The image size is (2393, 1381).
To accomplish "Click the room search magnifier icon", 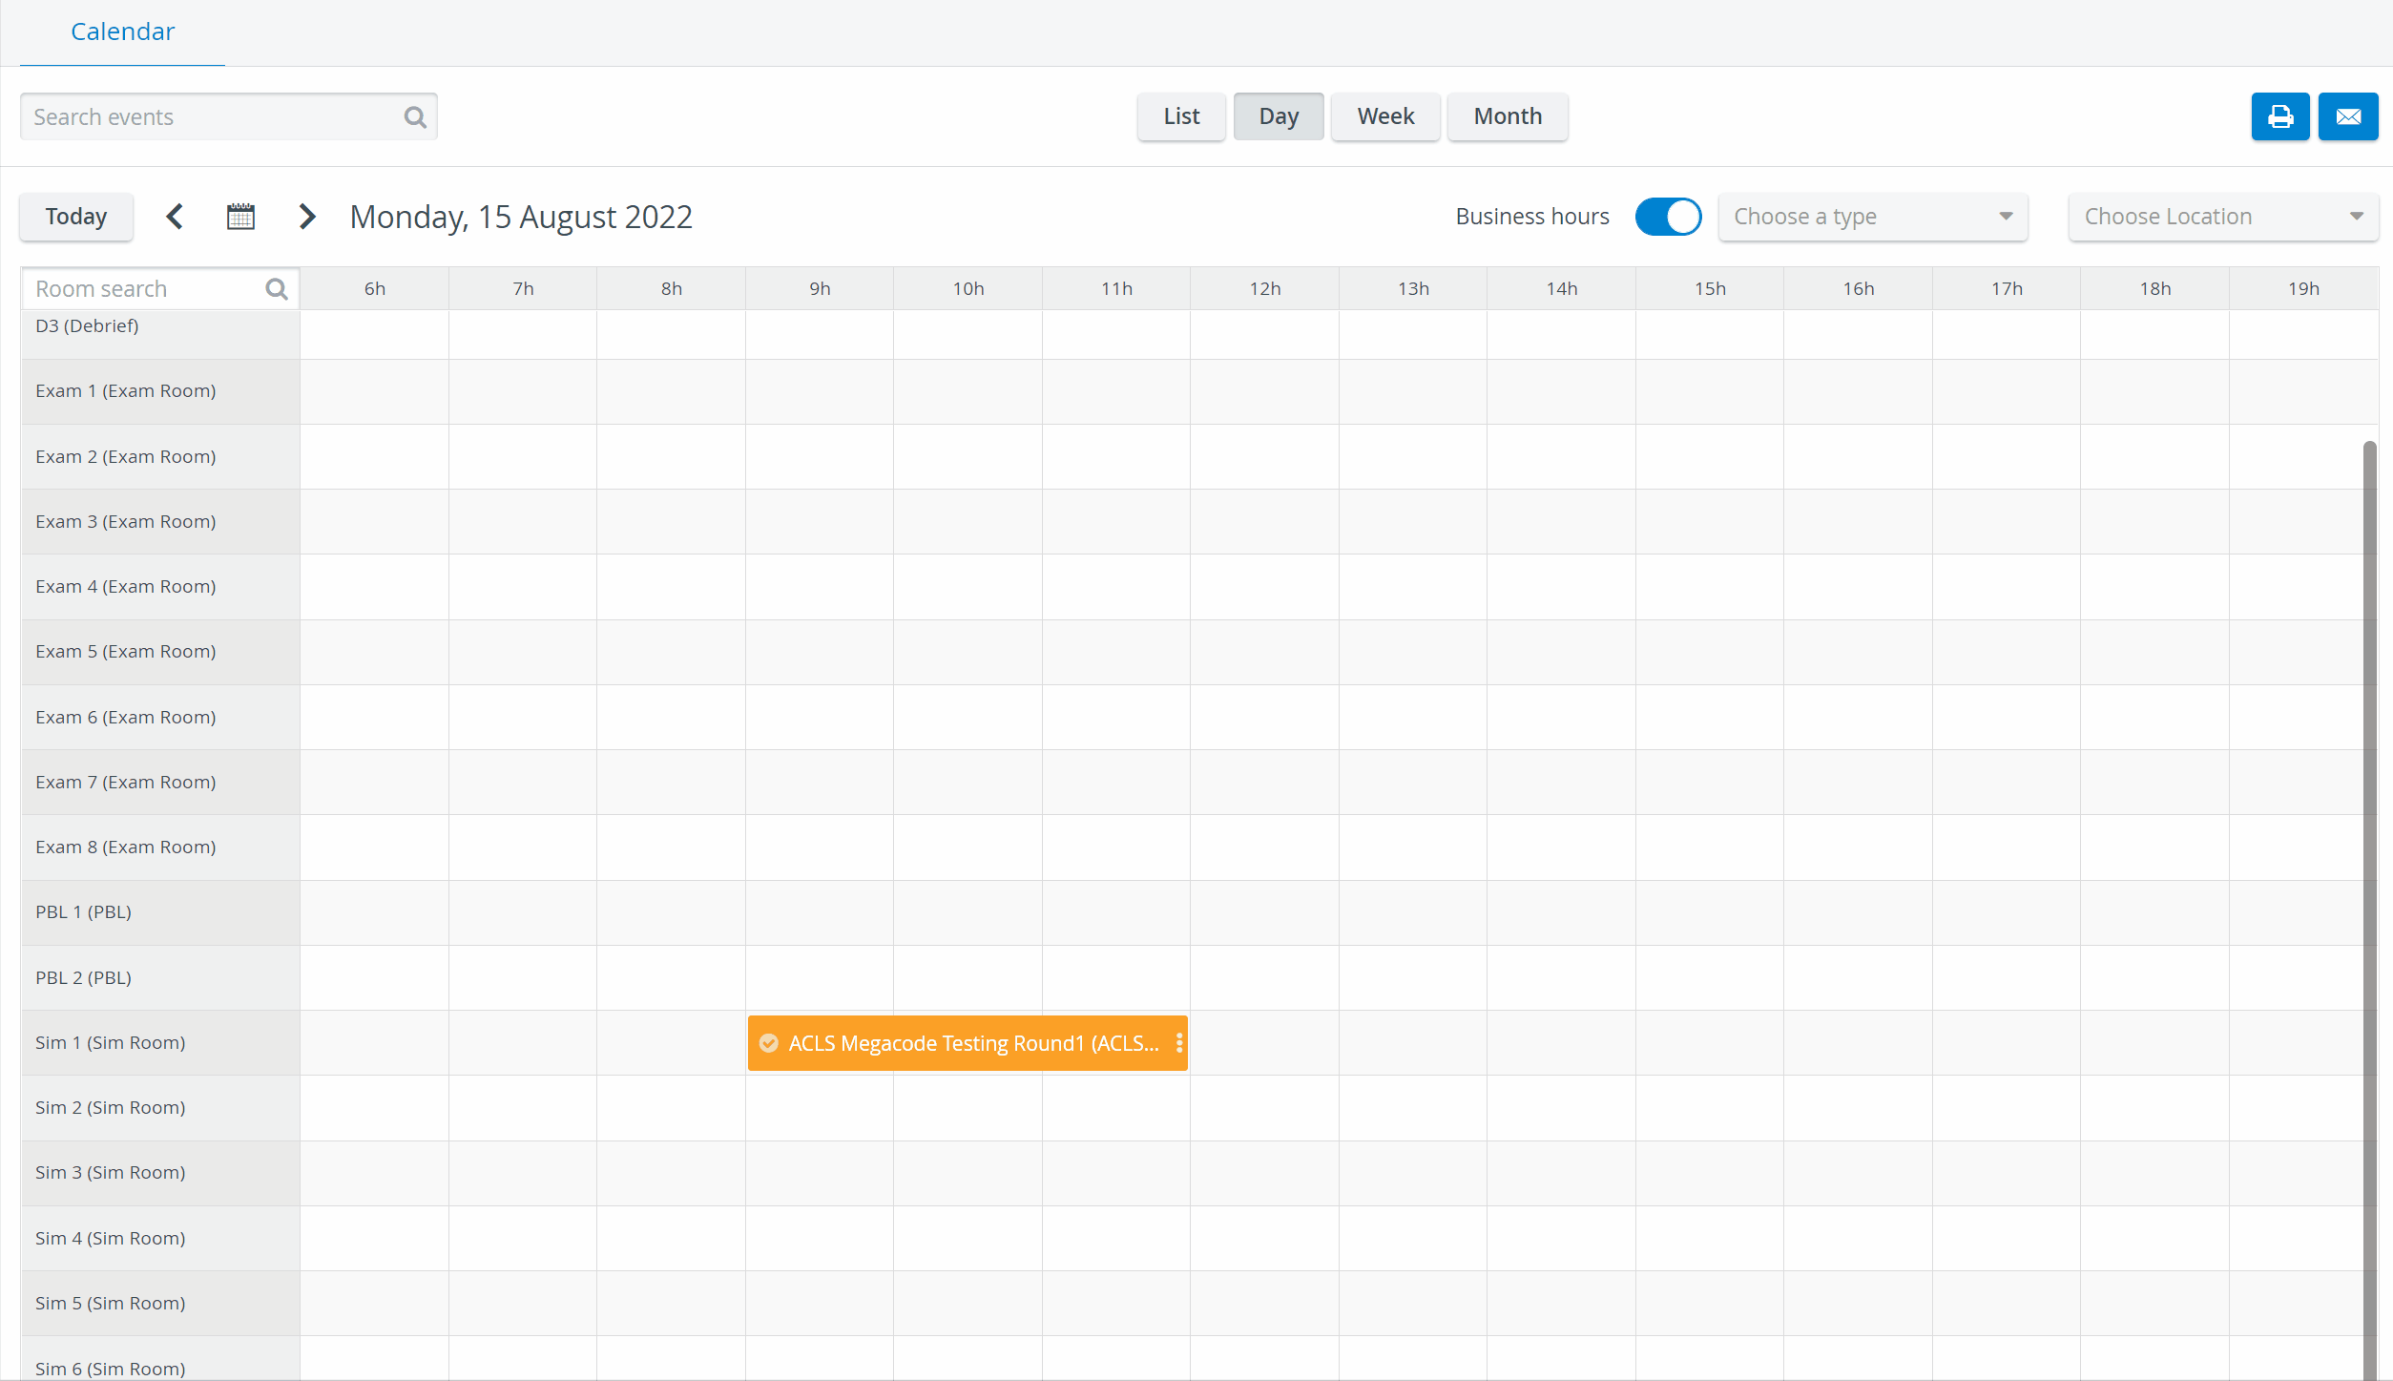I will pos(277,289).
